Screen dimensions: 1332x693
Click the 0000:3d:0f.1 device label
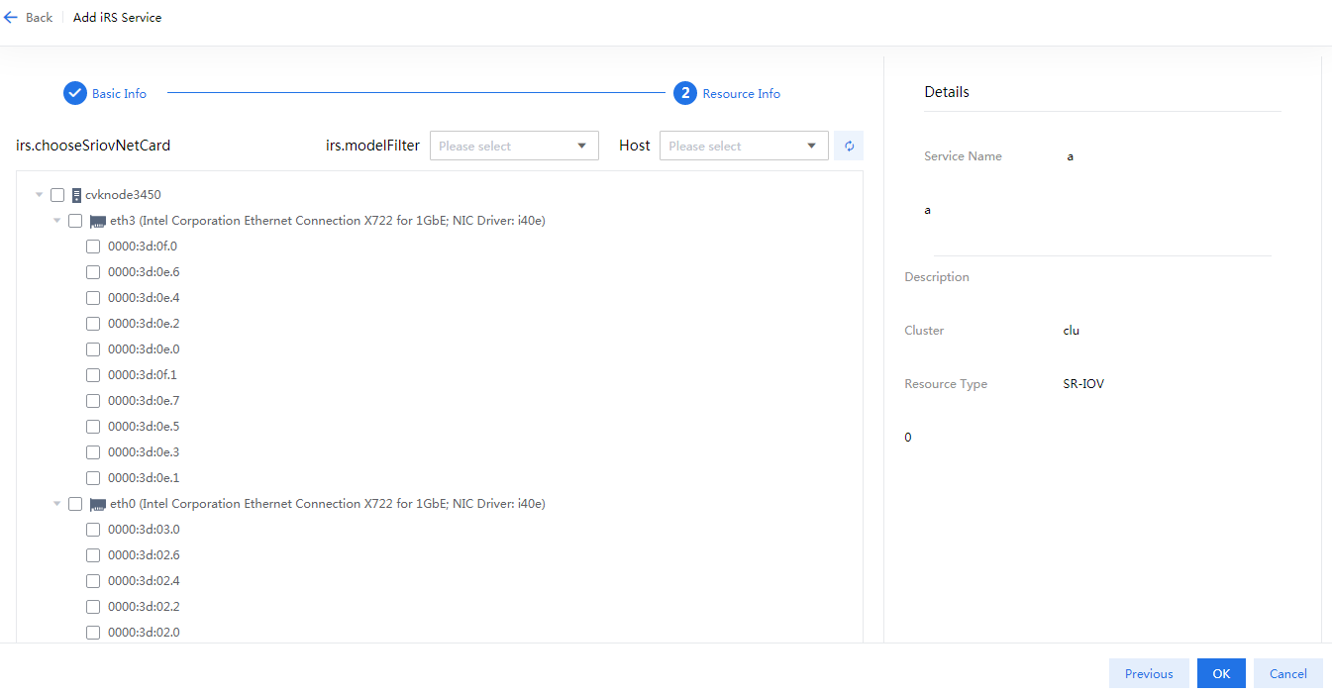[143, 375]
